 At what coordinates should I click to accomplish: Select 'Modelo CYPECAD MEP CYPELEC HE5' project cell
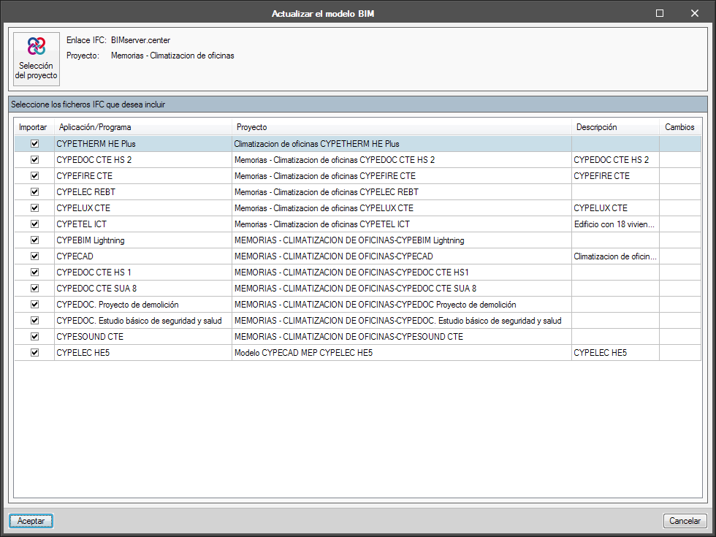coord(402,352)
